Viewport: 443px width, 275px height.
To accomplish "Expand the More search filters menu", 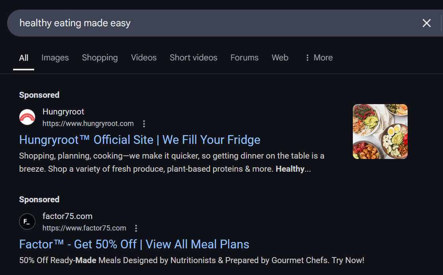I will 319,58.
